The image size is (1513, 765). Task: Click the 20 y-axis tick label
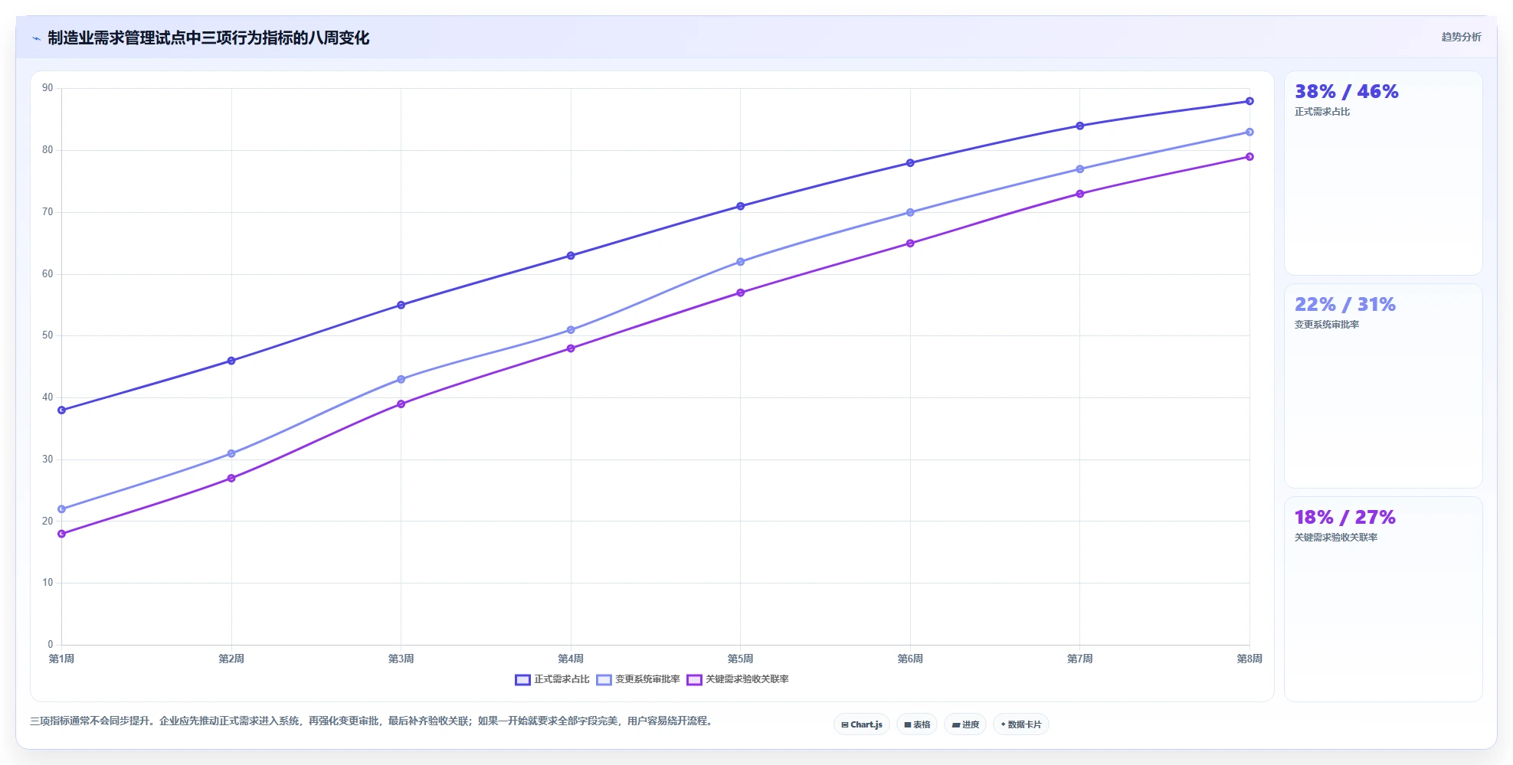pyautogui.click(x=48, y=521)
